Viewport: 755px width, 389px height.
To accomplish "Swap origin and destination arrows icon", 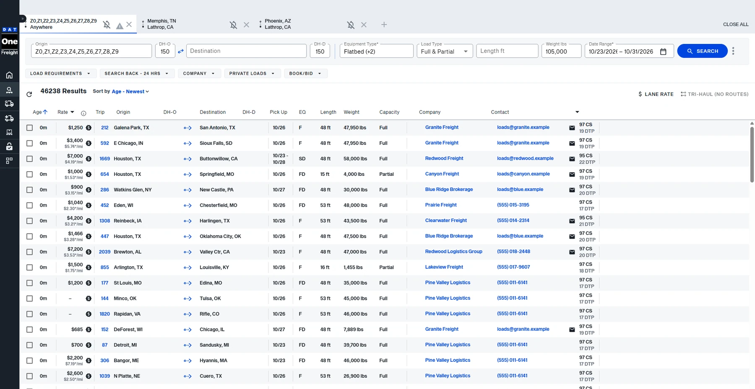I will coord(181,51).
